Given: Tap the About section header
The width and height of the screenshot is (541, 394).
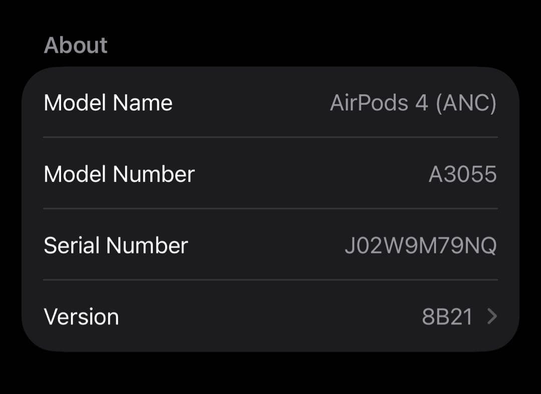Looking at the screenshot, I should click(76, 45).
